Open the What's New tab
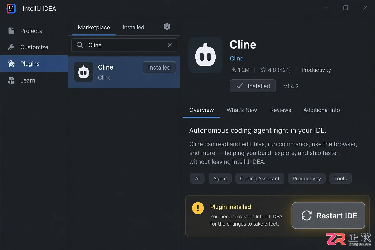Viewport: 375px width, 250px height. 242,110
